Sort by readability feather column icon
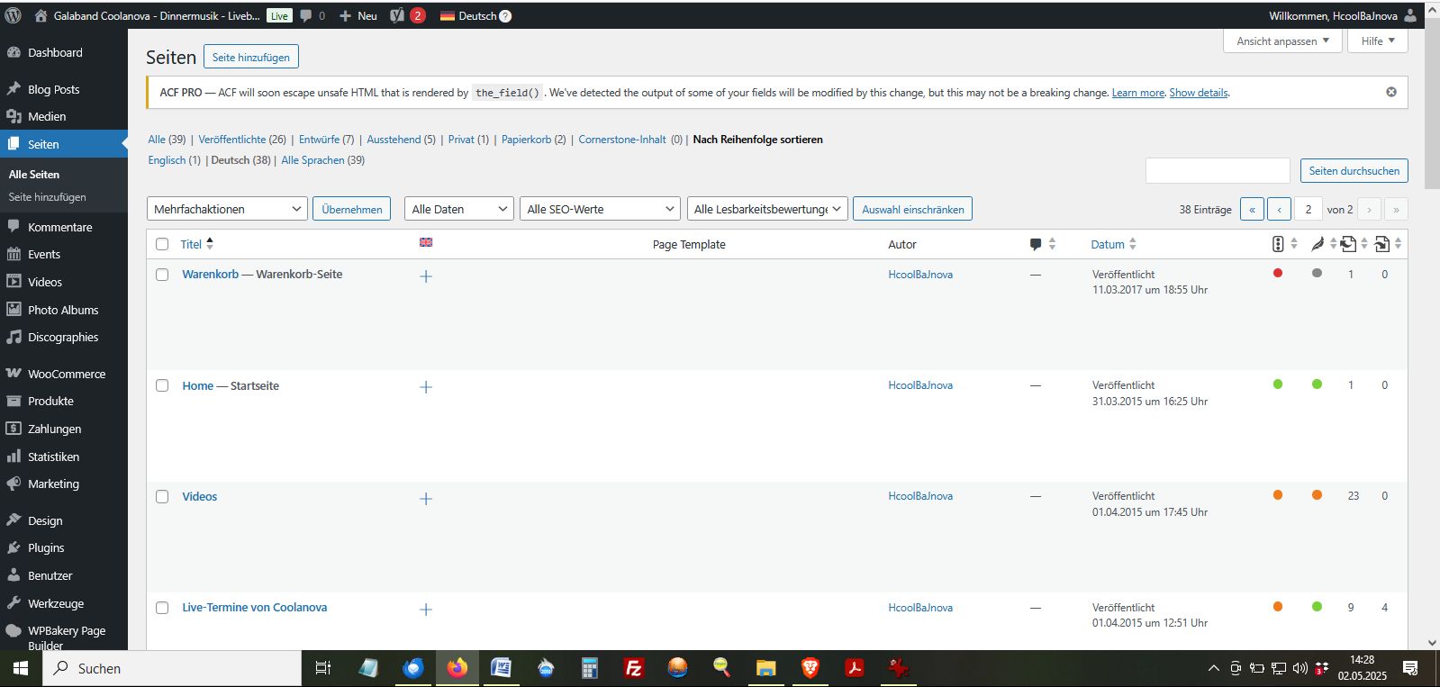The width and height of the screenshot is (1440, 687). click(1318, 244)
